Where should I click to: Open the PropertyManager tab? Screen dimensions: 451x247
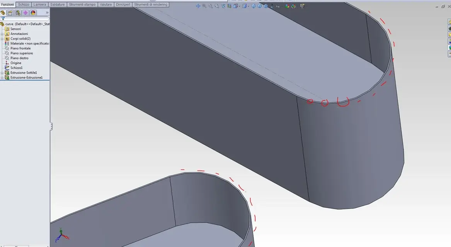click(x=10, y=13)
